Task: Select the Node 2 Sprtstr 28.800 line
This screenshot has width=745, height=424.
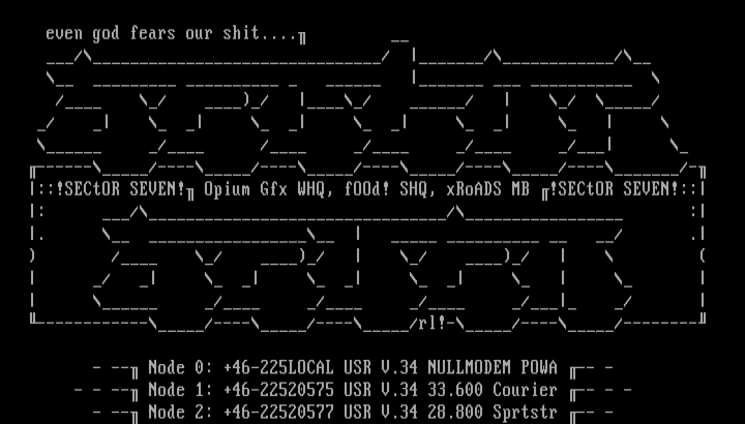Action: tap(353, 412)
